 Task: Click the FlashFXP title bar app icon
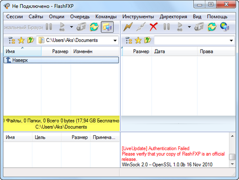(7, 6)
